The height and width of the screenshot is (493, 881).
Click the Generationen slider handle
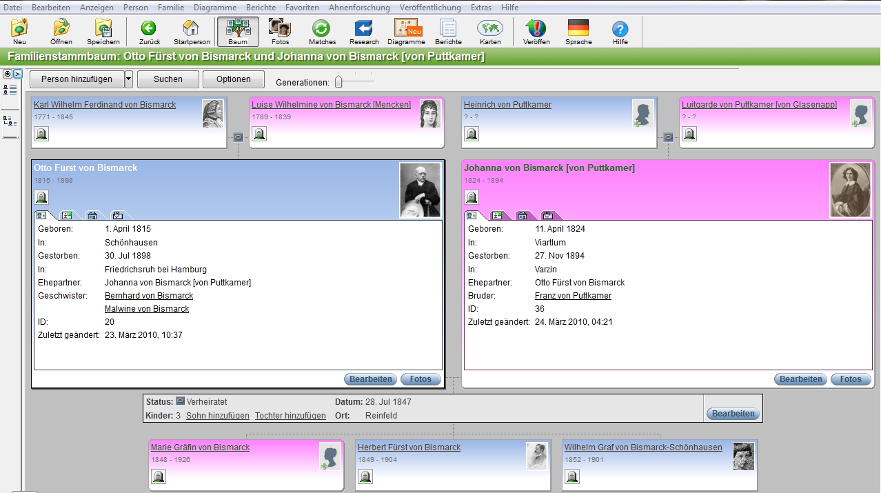pos(338,82)
